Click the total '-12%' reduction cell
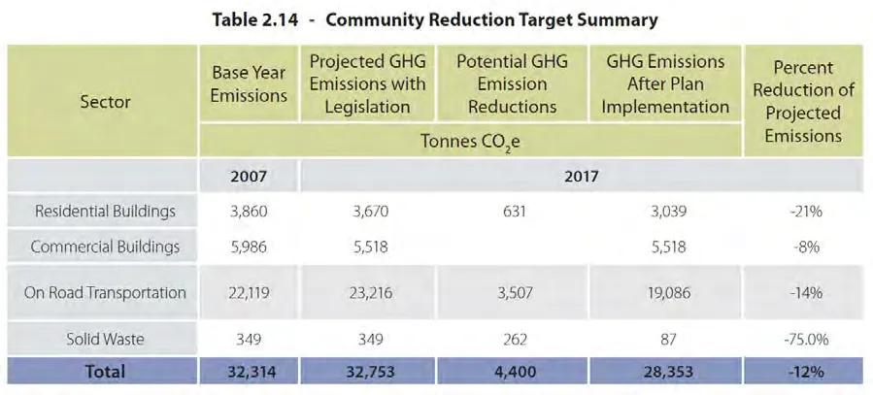The width and height of the screenshot is (873, 395). [x=806, y=372]
